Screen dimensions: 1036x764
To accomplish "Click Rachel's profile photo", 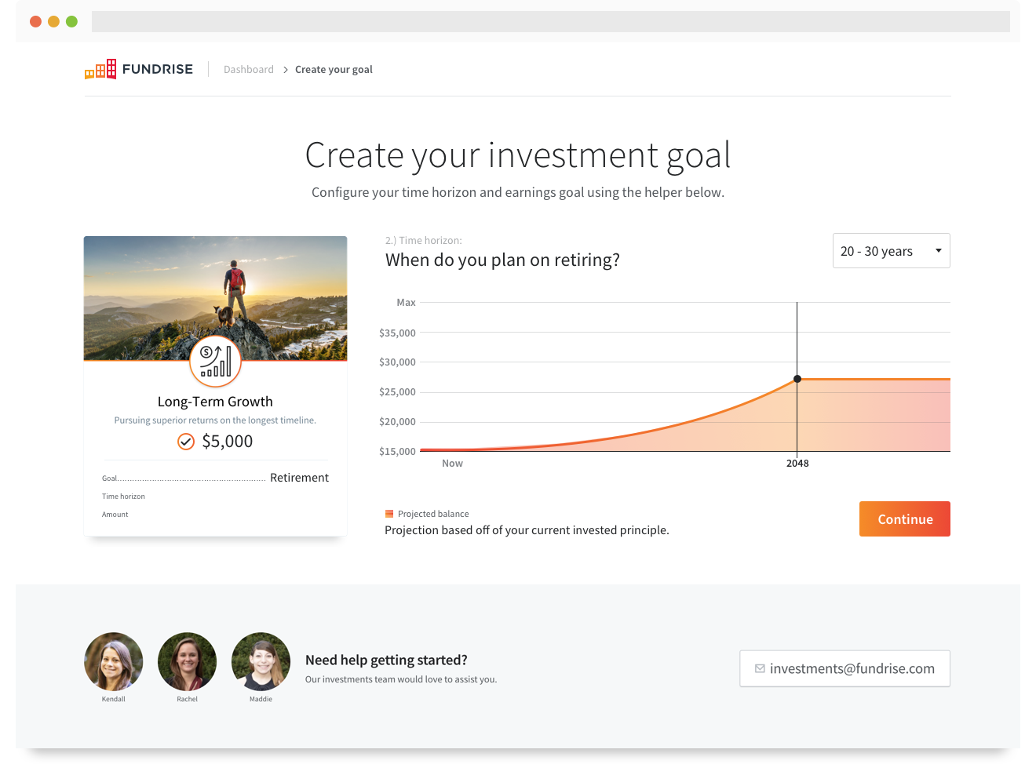I will point(188,662).
